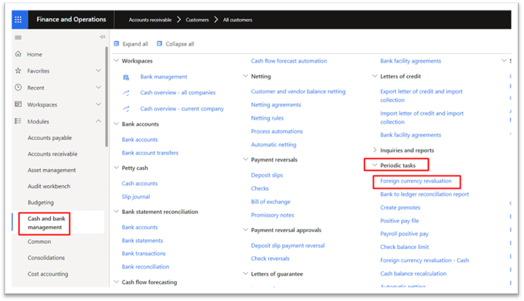Viewport: 524px width, 301px height.
Task: Click the Cash overview all companies icon
Action: point(126,93)
